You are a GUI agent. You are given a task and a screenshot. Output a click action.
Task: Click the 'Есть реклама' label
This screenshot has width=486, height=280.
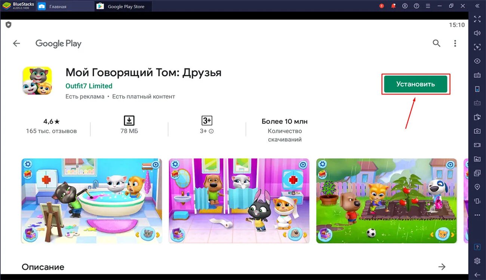[85, 96]
